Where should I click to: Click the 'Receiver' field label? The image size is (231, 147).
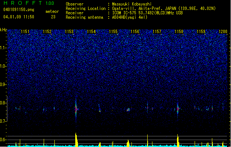tap(75, 13)
